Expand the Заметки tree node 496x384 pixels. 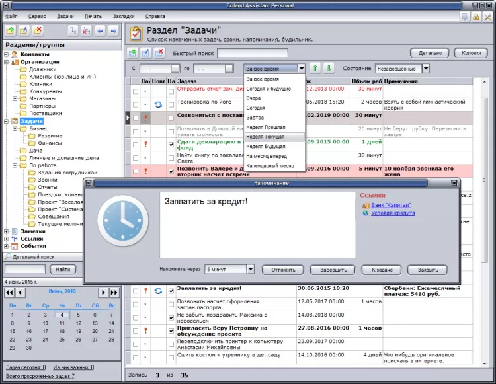coord(7,231)
